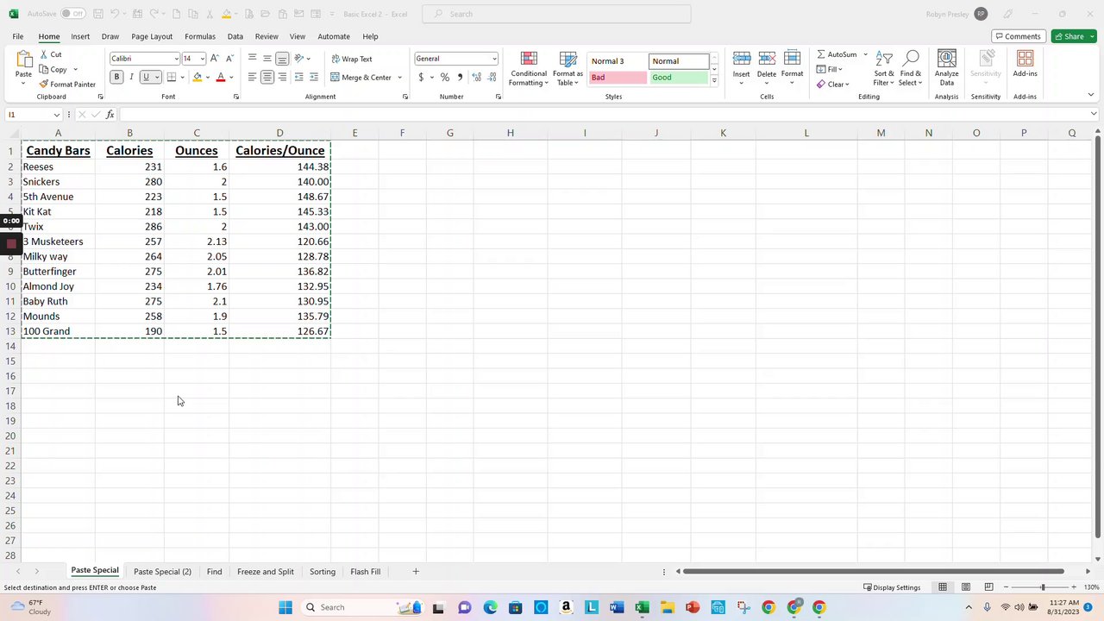Open the Add-ins button

[x=1025, y=65]
